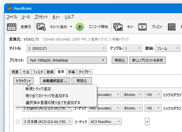This screenshot has width=182, height=132.
Task: Open the English track's 160 bitrate dropdown
Action: tap(153, 108)
